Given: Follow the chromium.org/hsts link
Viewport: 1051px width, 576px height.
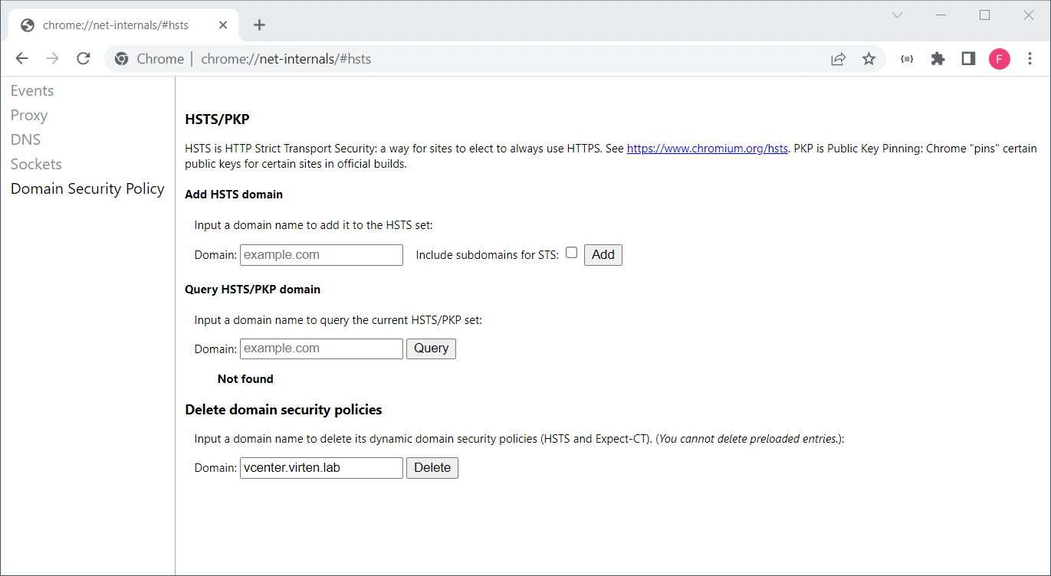Looking at the screenshot, I should [708, 149].
